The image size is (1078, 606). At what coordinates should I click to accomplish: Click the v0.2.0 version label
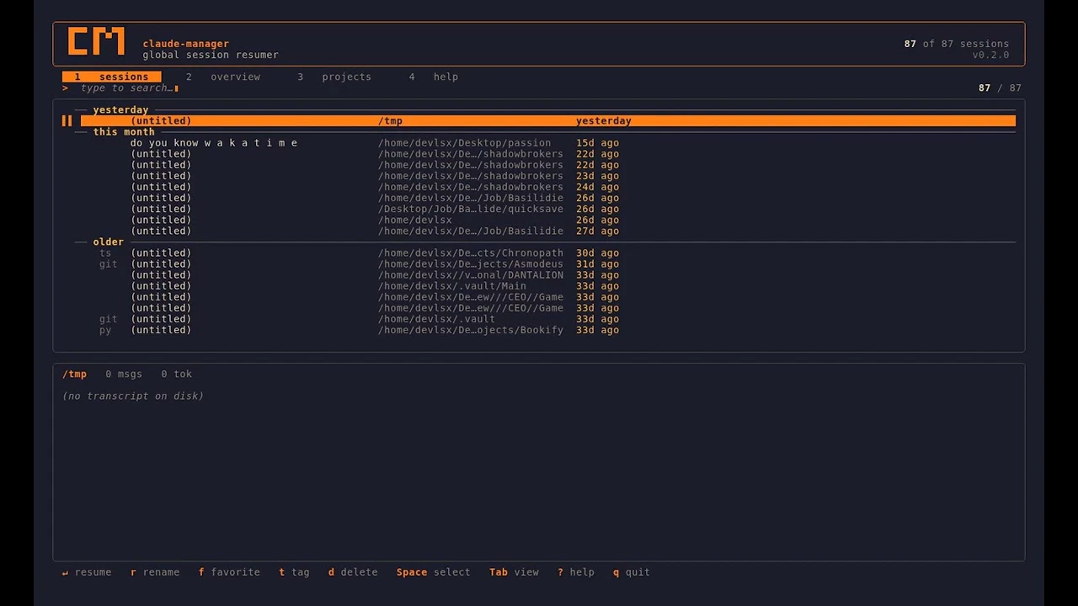click(990, 55)
